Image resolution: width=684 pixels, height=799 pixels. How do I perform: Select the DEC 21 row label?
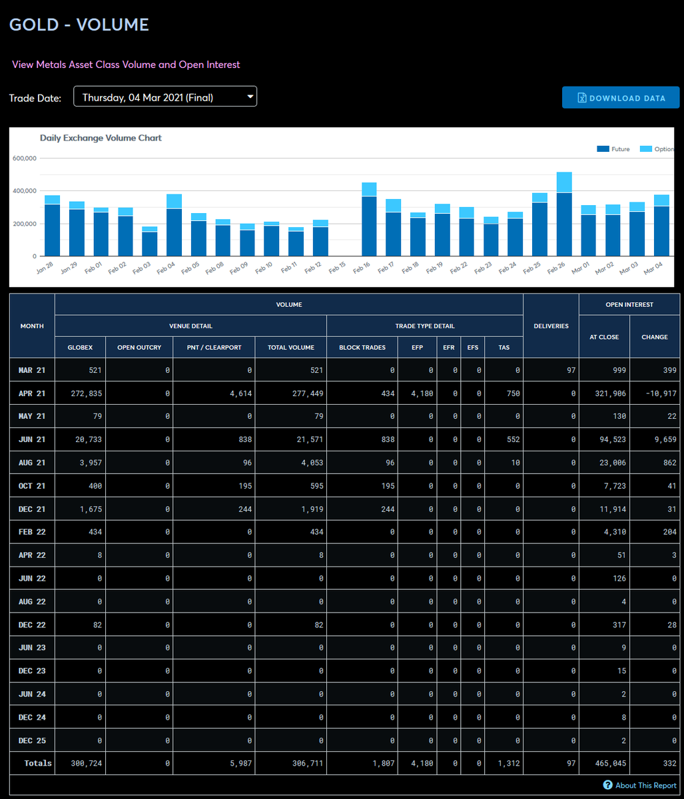(x=32, y=509)
